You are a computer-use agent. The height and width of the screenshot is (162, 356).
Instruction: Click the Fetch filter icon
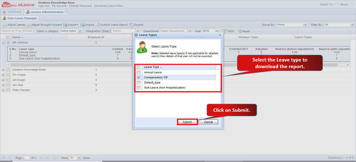point(224,31)
